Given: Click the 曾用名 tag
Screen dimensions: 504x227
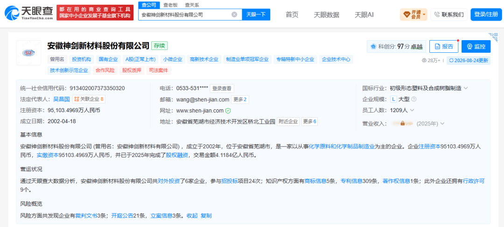Looking at the screenshot, I should point(57,59).
